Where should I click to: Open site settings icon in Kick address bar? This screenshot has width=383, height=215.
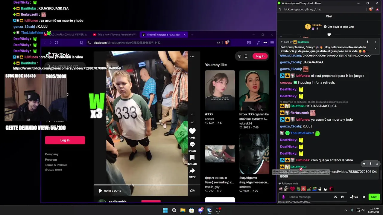280,10
